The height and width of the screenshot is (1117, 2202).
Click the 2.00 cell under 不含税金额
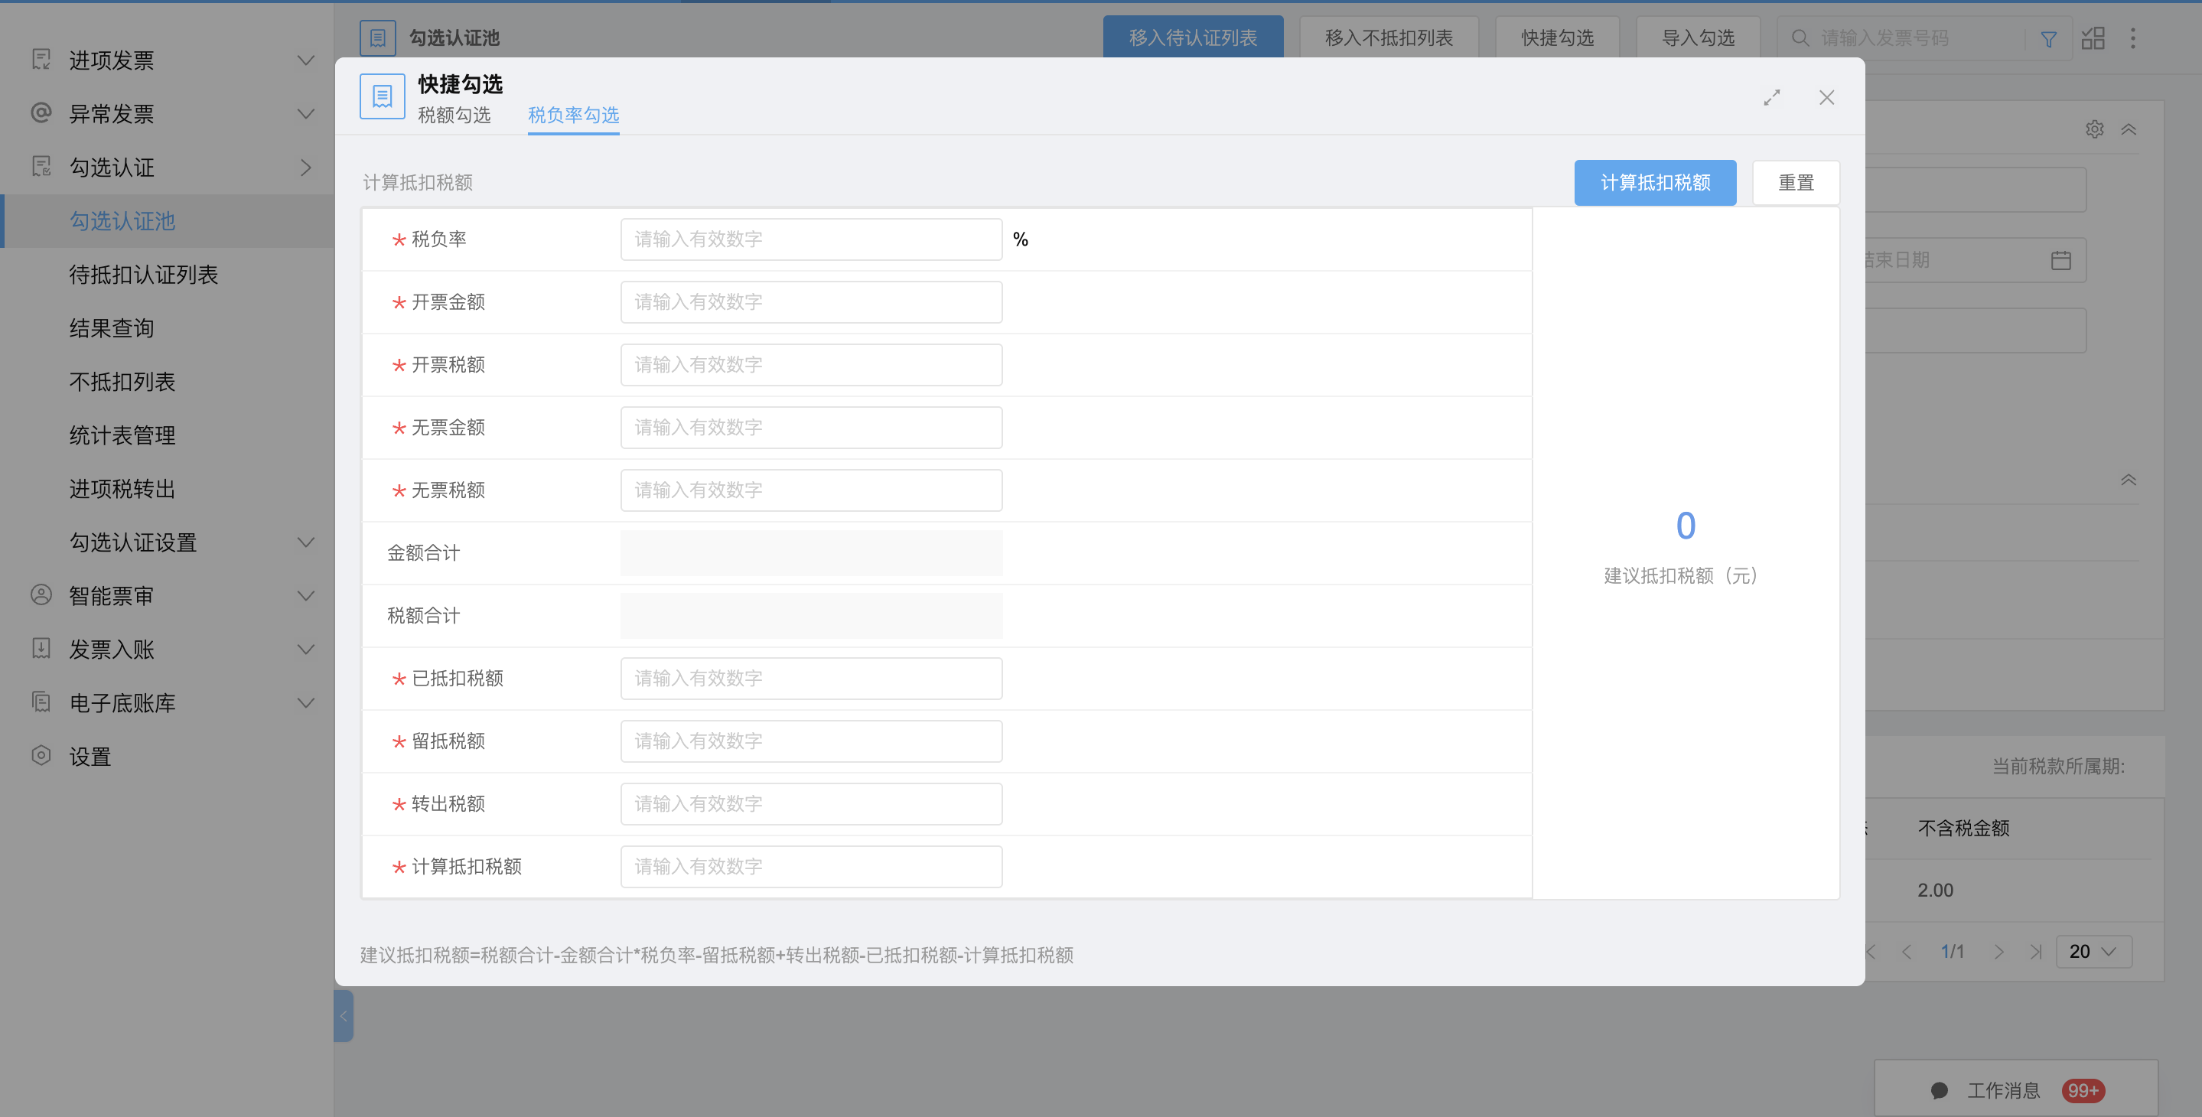pos(1934,890)
